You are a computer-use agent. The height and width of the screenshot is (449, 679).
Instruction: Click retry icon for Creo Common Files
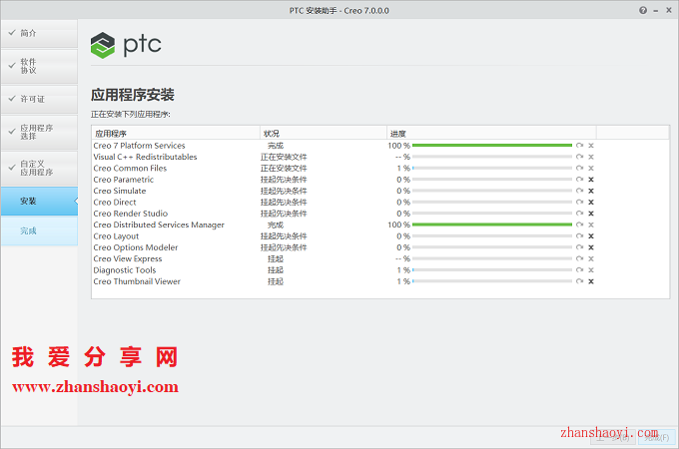[x=579, y=168]
